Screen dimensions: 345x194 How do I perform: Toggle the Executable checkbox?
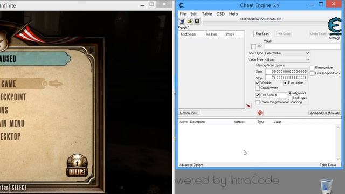[x=285, y=83]
